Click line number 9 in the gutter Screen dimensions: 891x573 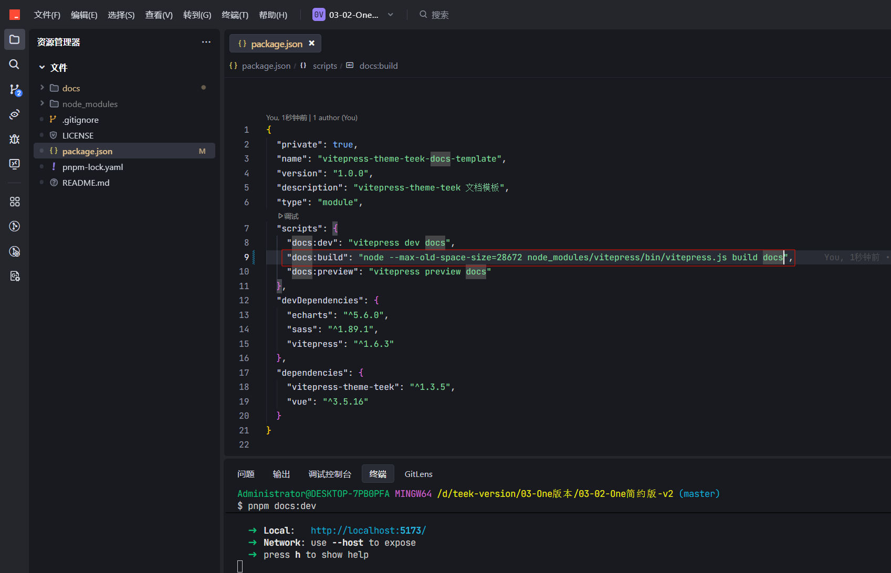[x=246, y=257]
